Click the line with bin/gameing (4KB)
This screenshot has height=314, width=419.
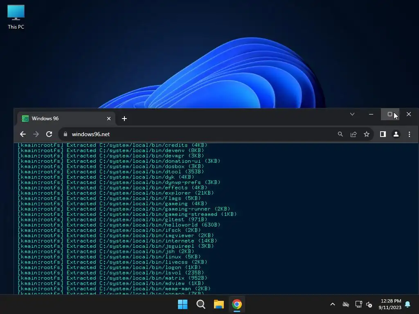113,204
